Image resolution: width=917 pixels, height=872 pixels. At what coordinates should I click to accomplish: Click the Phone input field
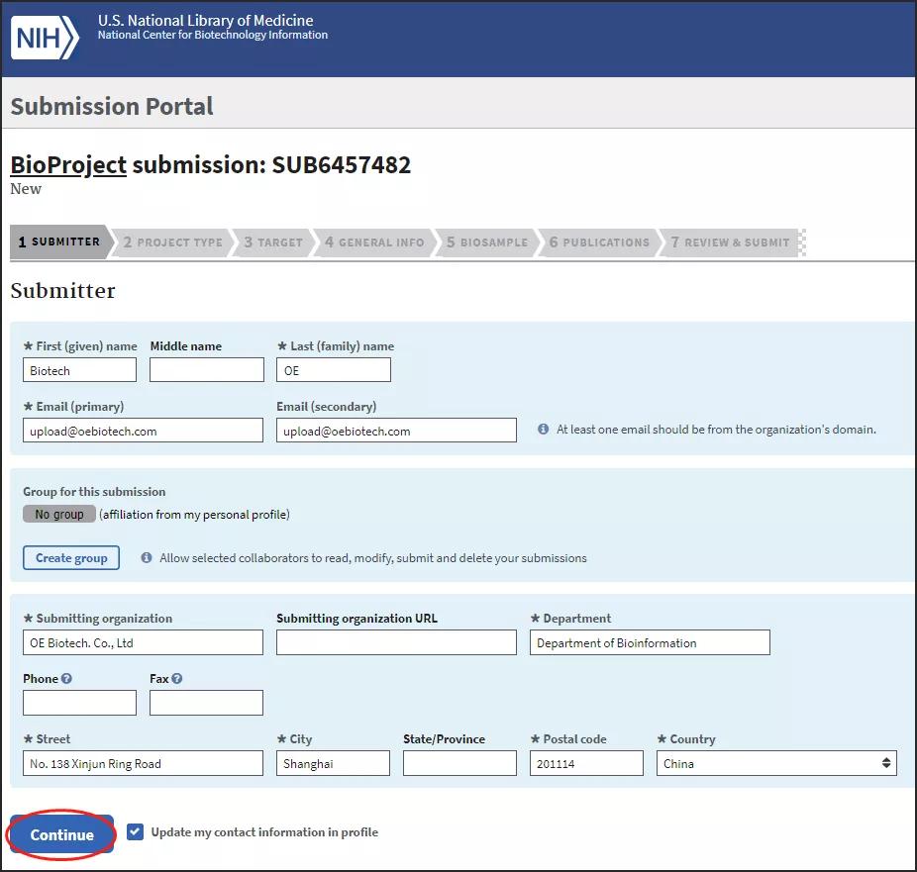point(79,703)
